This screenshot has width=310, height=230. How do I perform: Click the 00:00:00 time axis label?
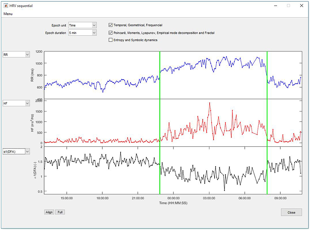(174, 198)
